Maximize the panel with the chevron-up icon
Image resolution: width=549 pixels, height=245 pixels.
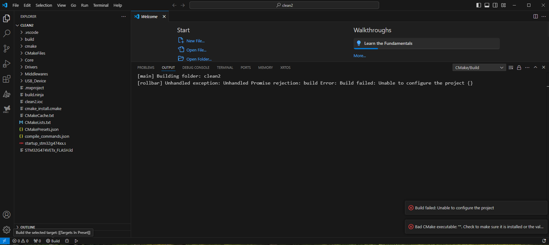tap(535, 67)
